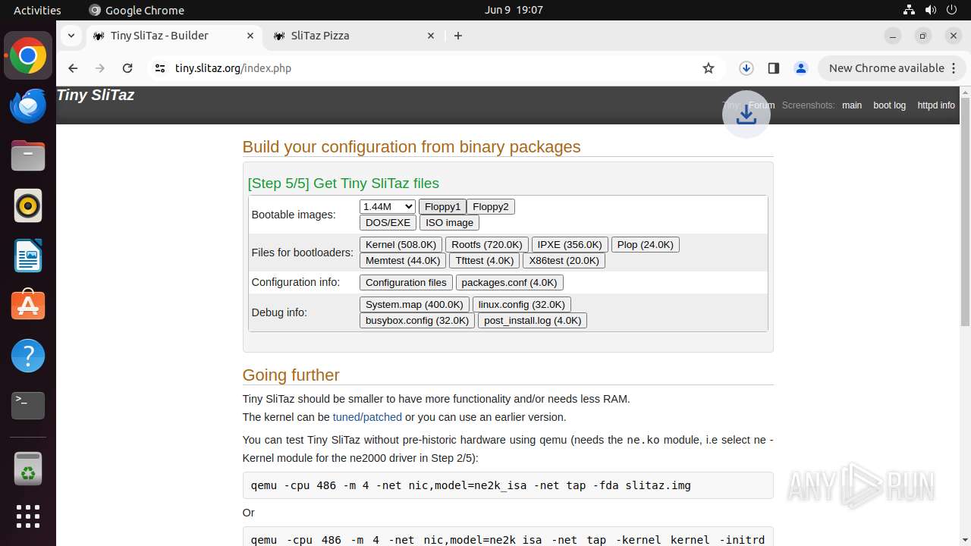Open the Help icon in the dock

click(28, 356)
